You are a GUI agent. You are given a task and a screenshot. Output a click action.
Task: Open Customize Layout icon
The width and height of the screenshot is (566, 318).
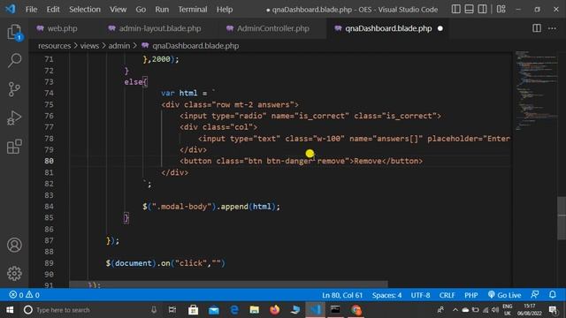coord(501,9)
